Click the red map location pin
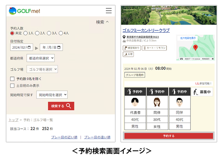The height and width of the screenshot is (159, 223). pyautogui.click(x=195, y=48)
